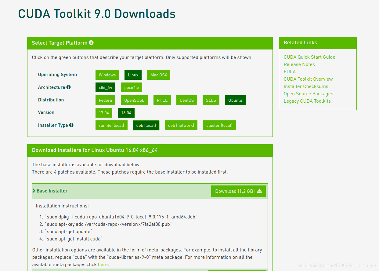Select Mac OSX operating system
The height and width of the screenshot is (271, 379).
point(159,75)
